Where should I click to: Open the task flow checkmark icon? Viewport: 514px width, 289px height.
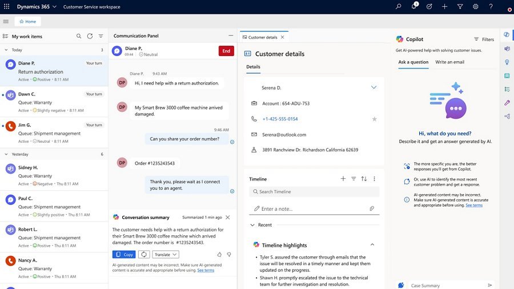[429, 6]
